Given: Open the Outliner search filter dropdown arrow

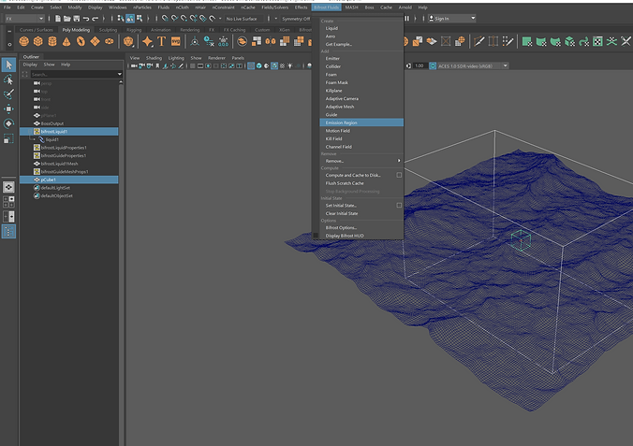Looking at the screenshot, I should pos(120,74).
